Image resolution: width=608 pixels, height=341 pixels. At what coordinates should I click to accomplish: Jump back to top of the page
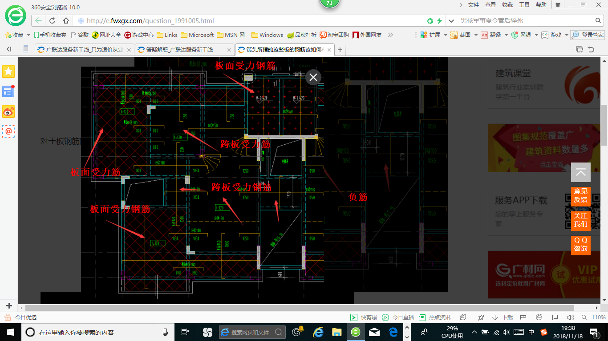click(581, 172)
